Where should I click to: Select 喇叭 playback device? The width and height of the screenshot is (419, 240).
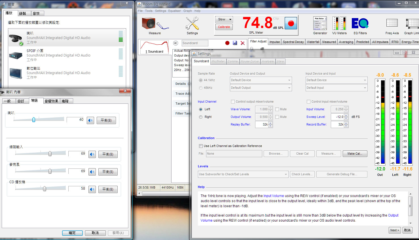[67, 38]
